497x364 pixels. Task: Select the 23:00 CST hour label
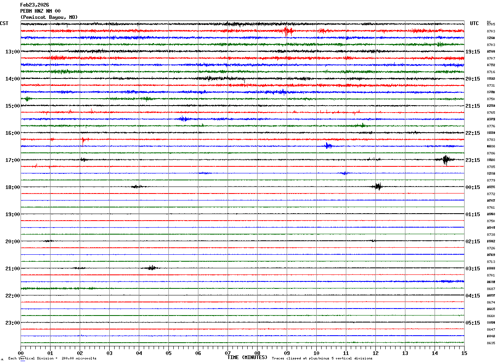tap(12, 323)
